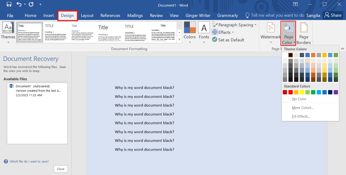Choose No Color for page background
Screen dimensions: 346x175
point(299,99)
